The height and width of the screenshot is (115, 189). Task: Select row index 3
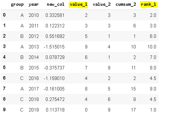pyautogui.click(x=4, y=47)
